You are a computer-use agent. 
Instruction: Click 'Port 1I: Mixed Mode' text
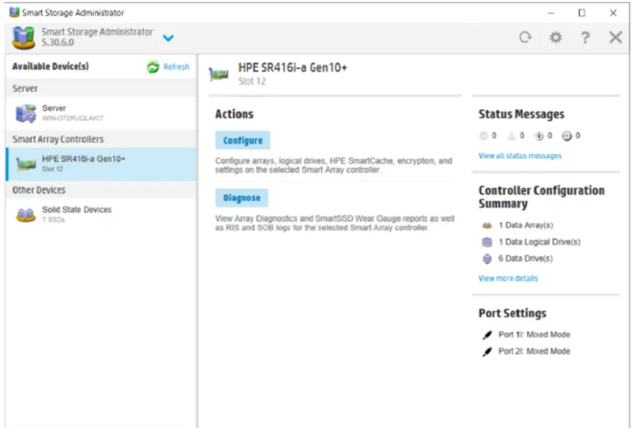click(x=534, y=335)
